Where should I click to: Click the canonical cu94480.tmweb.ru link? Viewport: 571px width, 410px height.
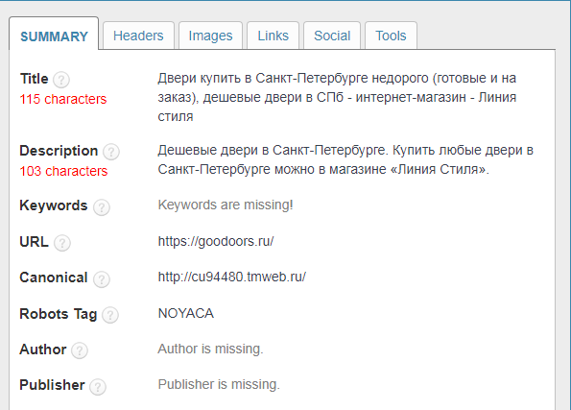tap(232, 277)
